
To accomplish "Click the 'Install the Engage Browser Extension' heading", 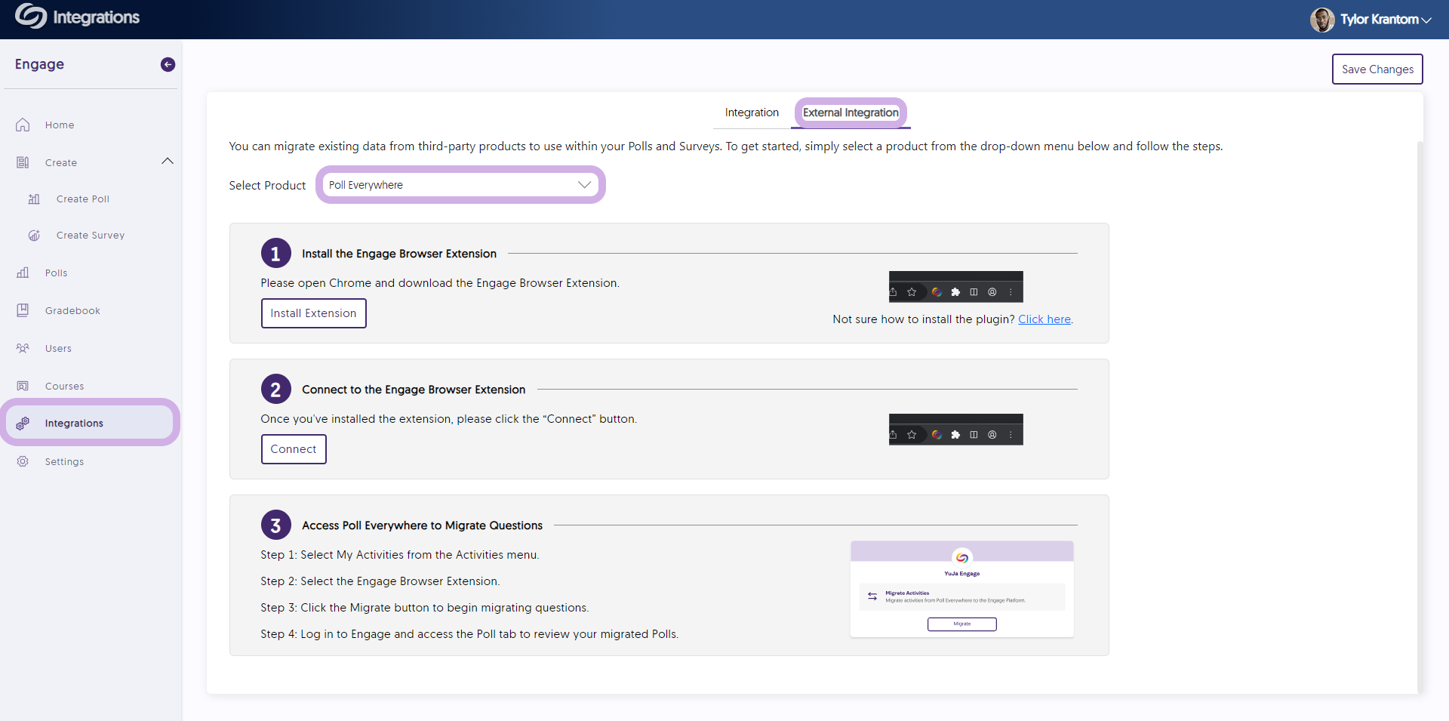I will tap(399, 254).
